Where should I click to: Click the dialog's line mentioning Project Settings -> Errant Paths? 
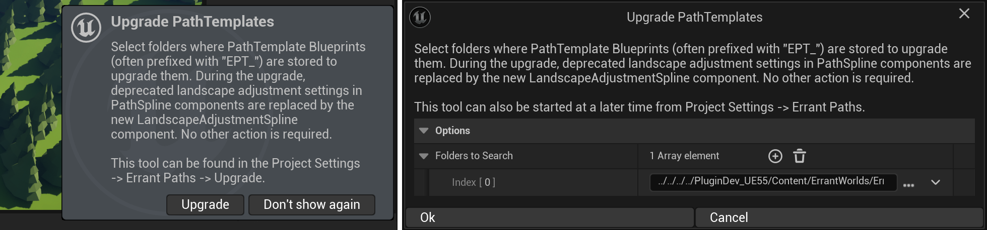click(639, 107)
